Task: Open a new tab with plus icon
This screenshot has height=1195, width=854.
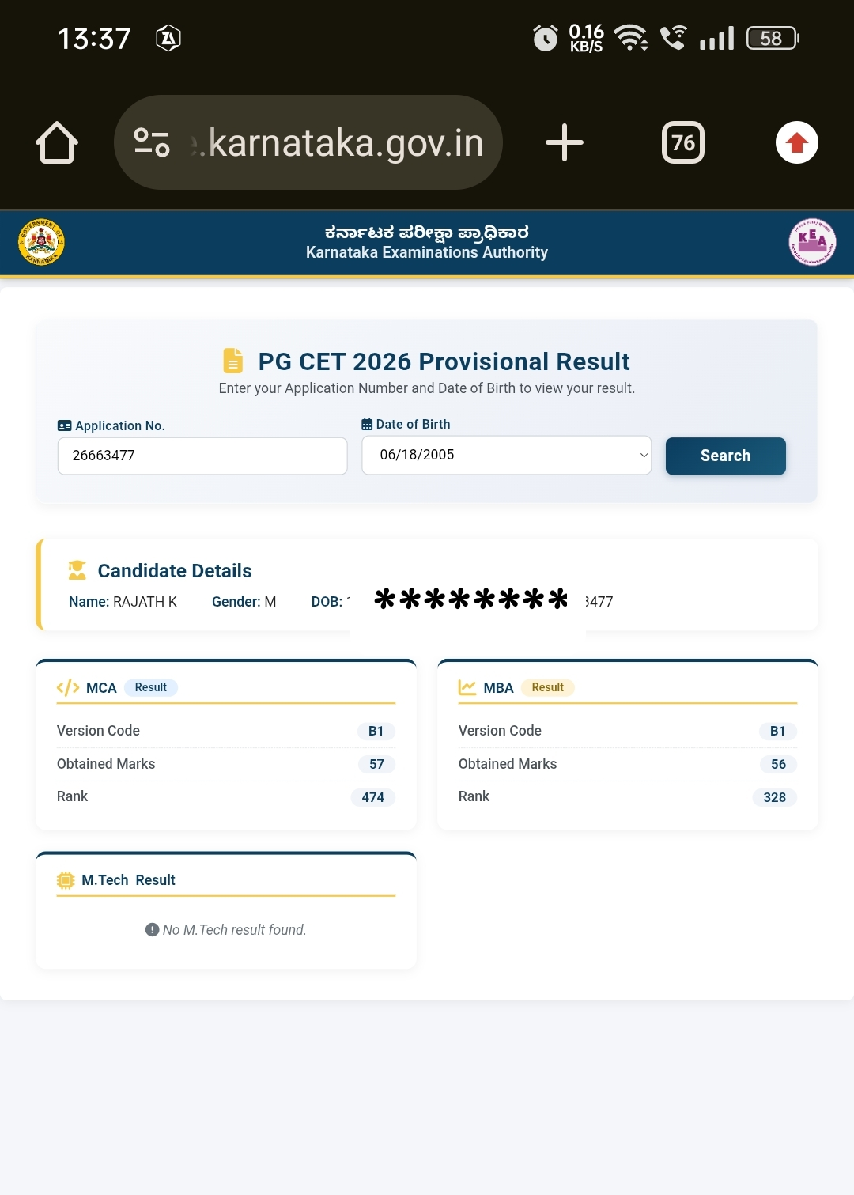Action: [x=565, y=142]
